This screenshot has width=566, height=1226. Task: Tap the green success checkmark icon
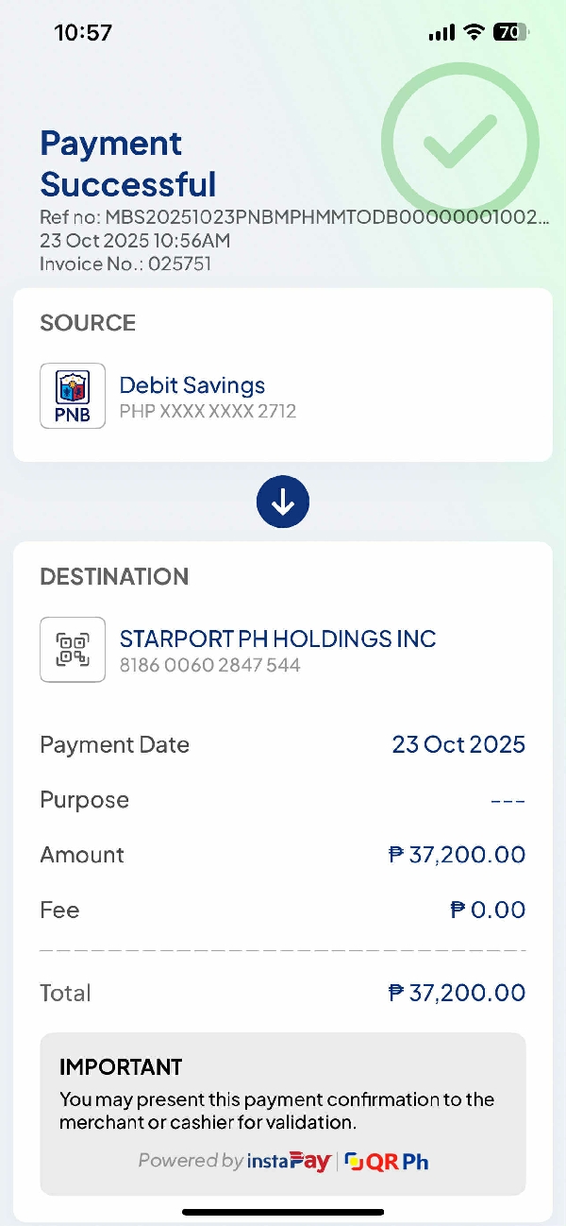point(459,142)
